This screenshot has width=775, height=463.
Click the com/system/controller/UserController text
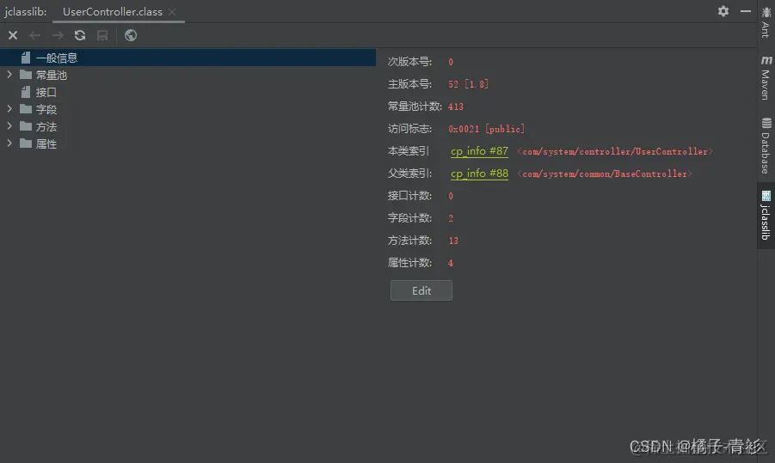[x=615, y=151]
